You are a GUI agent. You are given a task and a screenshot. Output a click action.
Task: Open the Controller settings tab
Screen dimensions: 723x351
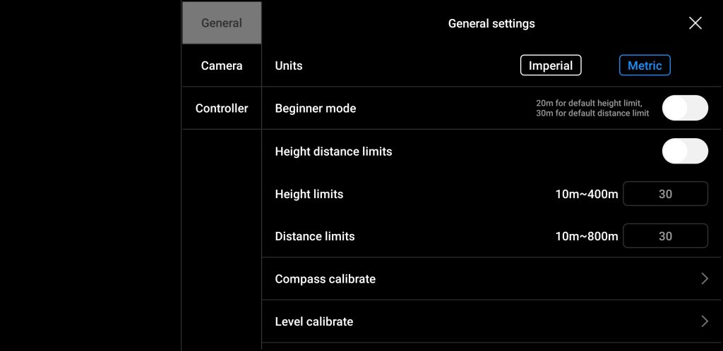pyautogui.click(x=222, y=108)
